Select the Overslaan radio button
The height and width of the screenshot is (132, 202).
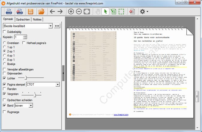pyautogui.click(x=4, y=43)
